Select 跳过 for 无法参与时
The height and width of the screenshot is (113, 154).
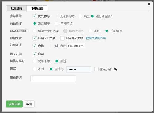80,16
